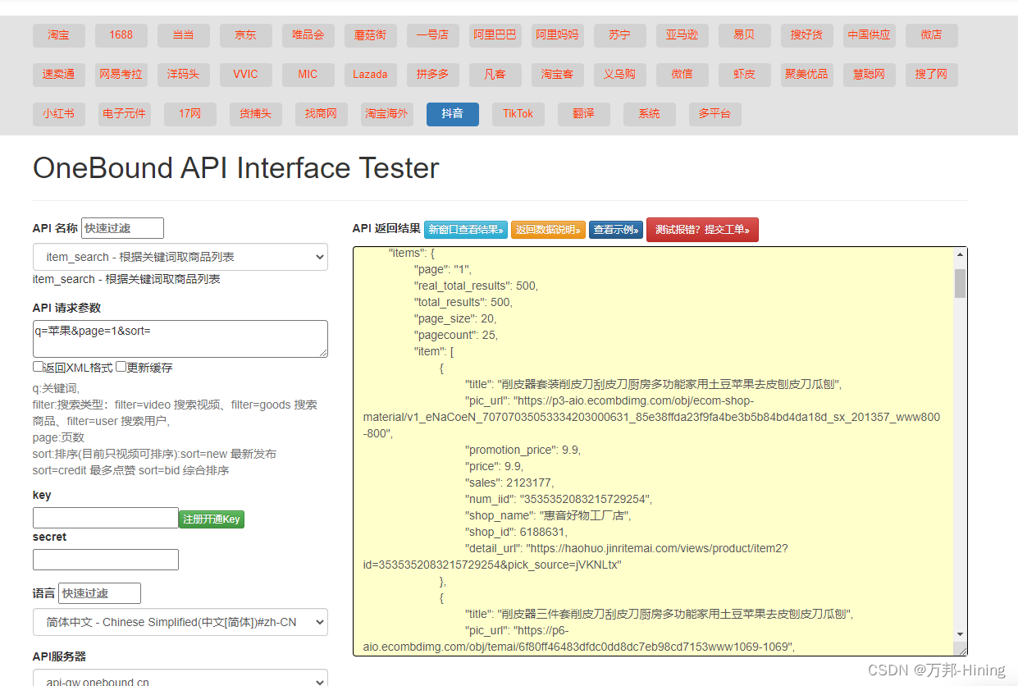This screenshot has width=1018, height=686.
Task: Switch to the 淘宝客 tab
Action: (x=557, y=75)
